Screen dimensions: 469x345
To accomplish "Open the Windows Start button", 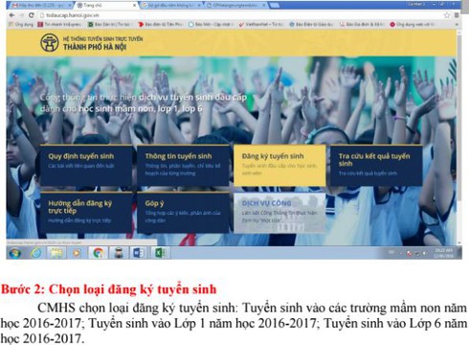I will (14, 253).
